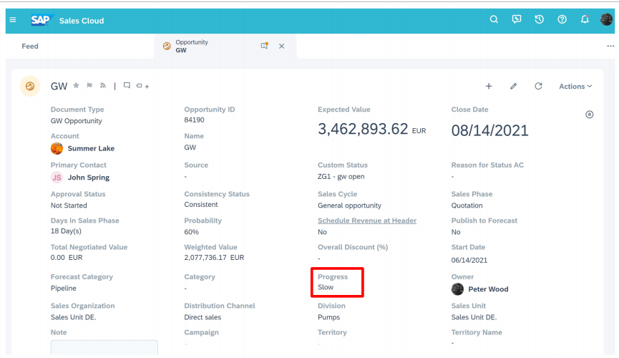Click the Document Type GW Opportunity
Viewport: 619px width, 358px height.
coord(76,121)
